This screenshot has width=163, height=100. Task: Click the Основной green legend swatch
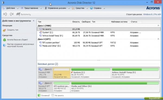39,95
